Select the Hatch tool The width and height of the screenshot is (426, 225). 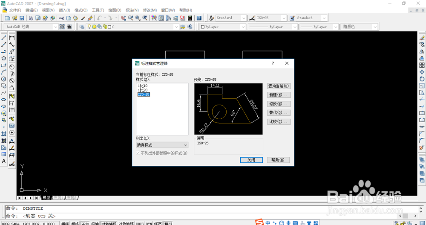pyautogui.click(x=4, y=134)
